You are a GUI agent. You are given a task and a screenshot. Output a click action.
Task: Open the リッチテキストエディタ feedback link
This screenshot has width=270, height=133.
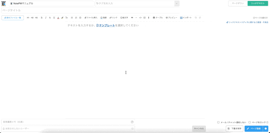coord(247,22)
